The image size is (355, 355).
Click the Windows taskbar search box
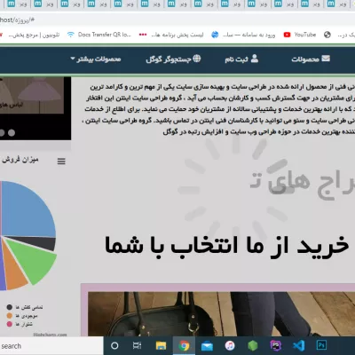tap(51, 345)
